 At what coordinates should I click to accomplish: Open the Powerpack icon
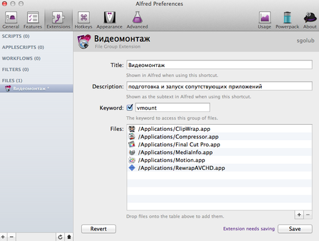[x=287, y=20]
